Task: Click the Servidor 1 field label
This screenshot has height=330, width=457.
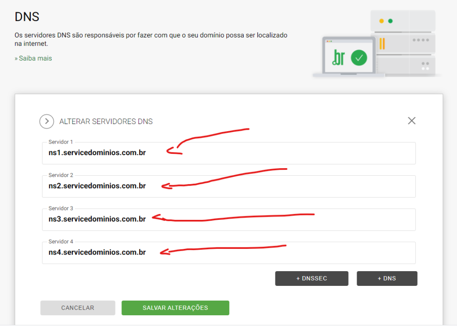Action: coord(60,142)
